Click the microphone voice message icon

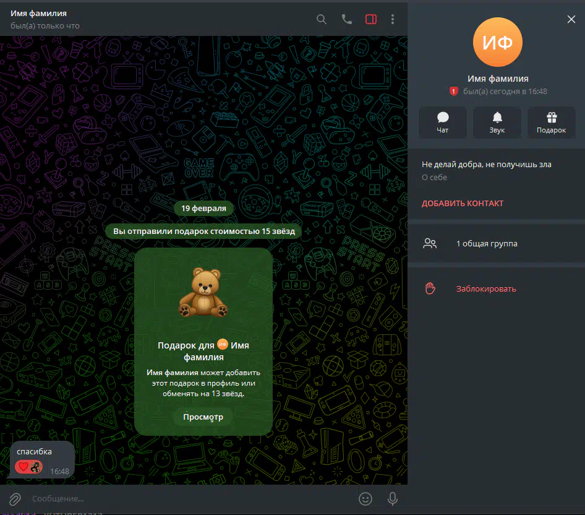[x=392, y=498]
